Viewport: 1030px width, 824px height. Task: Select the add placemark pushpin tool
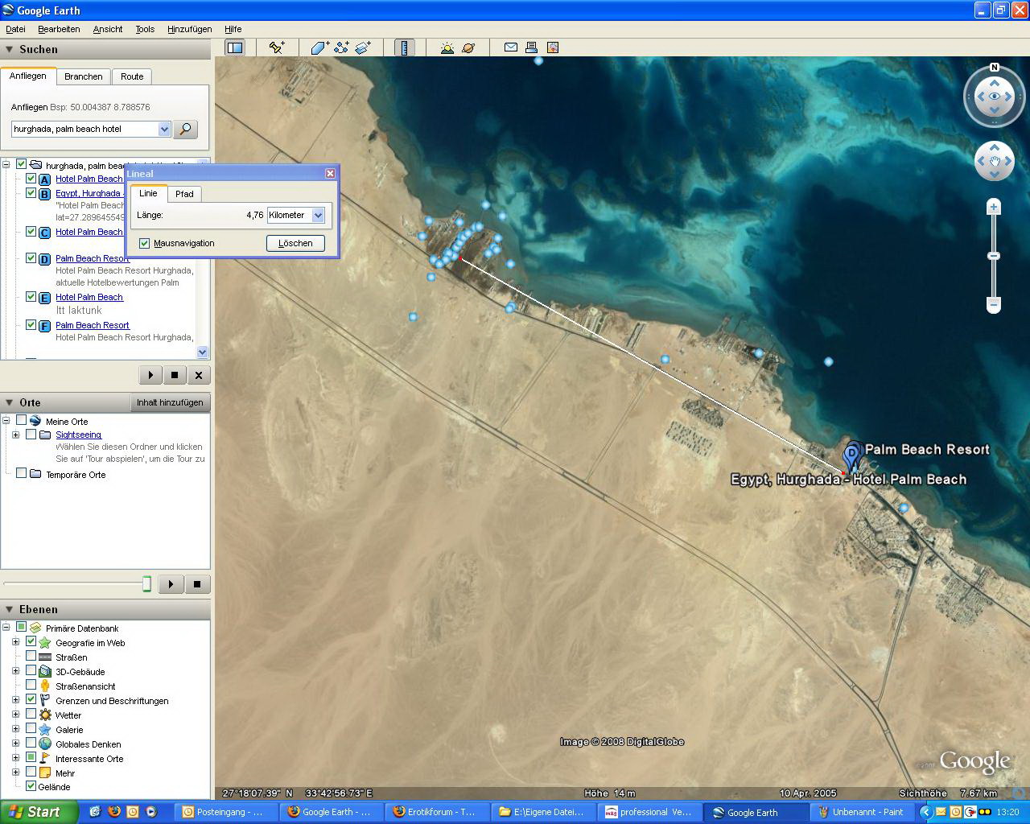coord(277,47)
